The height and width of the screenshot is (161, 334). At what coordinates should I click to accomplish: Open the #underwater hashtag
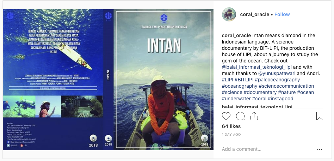pyautogui.click(x=236, y=99)
